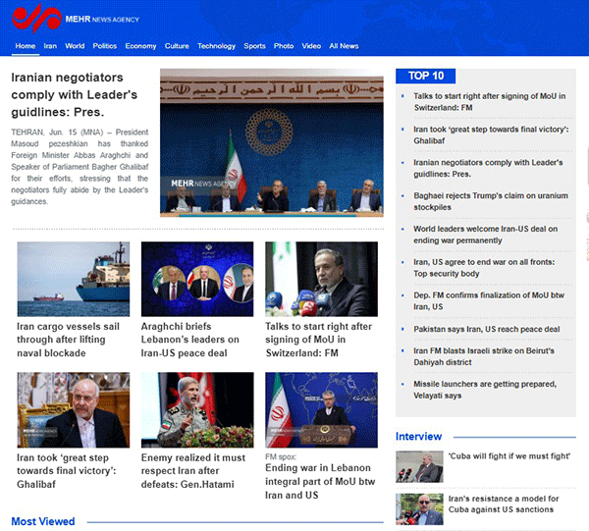Open 'Enemy realized it must respect Iran' story
The width and height of the screenshot is (589, 531).
tap(193, 471)
